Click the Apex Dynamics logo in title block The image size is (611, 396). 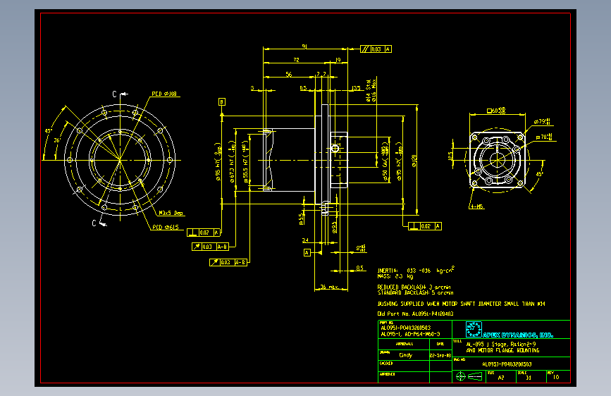tap(474, 329)
